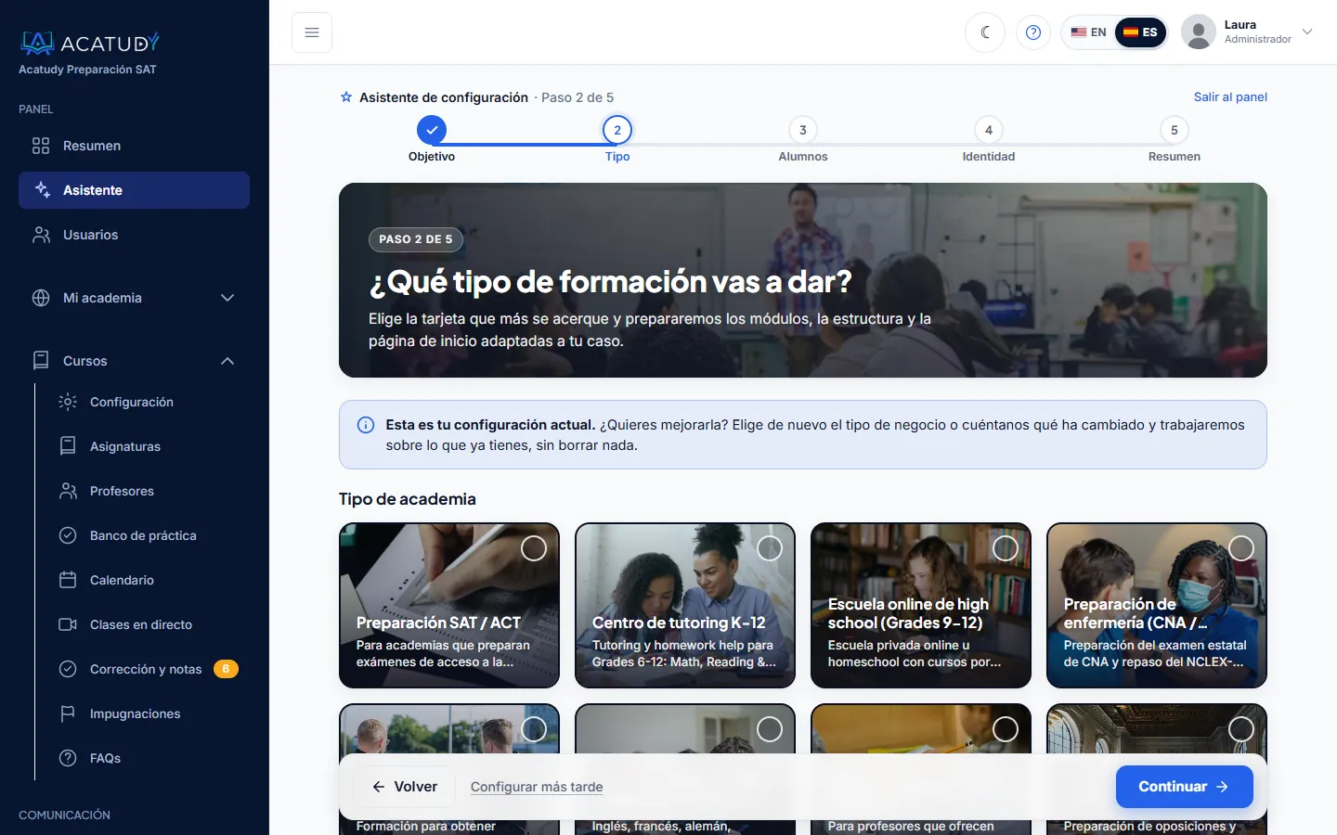Viewport: 1337px width, 835px height.
Task: Click the Calendario calendar icon
Action: click(x=68, y=580)
